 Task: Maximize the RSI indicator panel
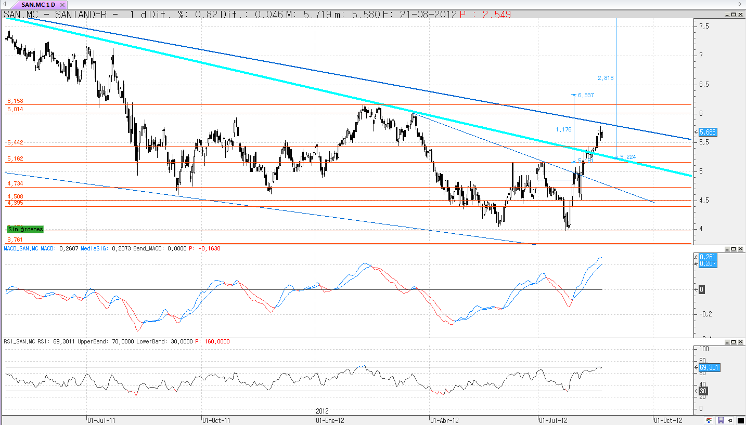[734, 342]
